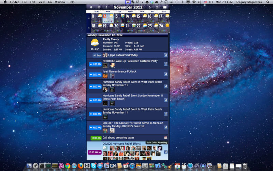Jump back a year with double-left arrows
The image size is (273, 171).
[99, 7]
